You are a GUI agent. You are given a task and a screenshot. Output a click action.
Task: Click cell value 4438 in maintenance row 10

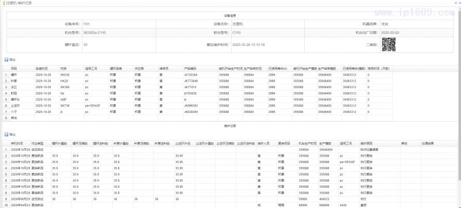click(x=343, y=205)
